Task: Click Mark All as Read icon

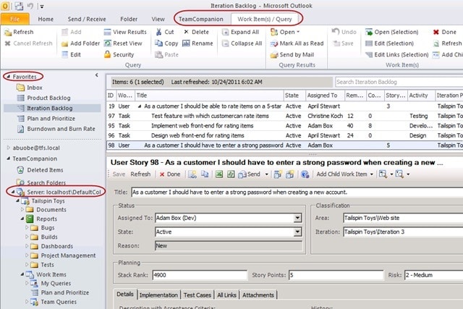Action: 274,43
